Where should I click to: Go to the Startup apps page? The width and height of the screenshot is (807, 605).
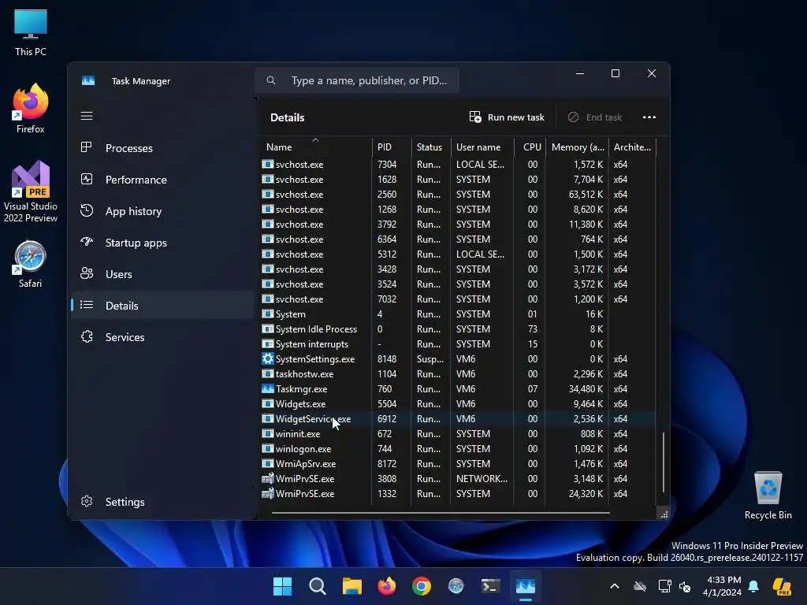point(162,243)
